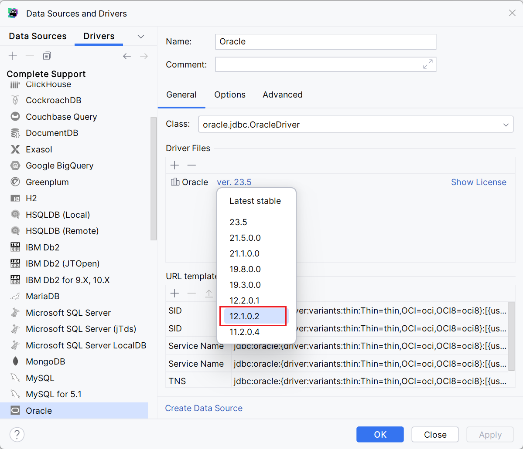The width and height of the screenshot is (523, 449).
Task: Click the URL templates scrollbar
Action: click(x=511, y=336)
